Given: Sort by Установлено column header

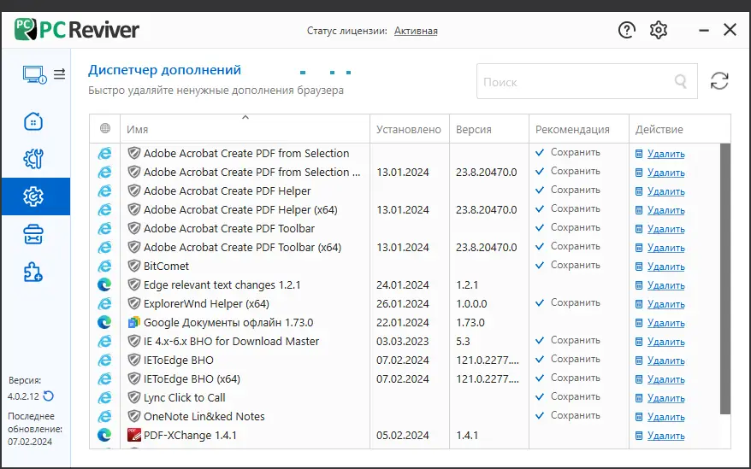Looking at the screenshot, I should (x=409, y=130).
